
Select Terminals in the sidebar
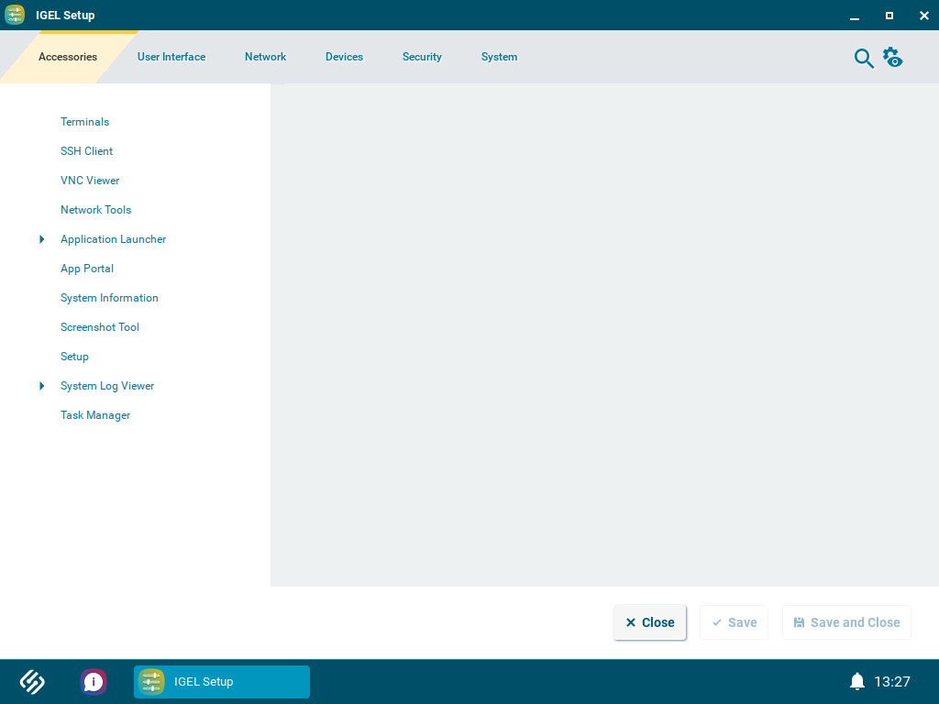click(x=84, y=121)
